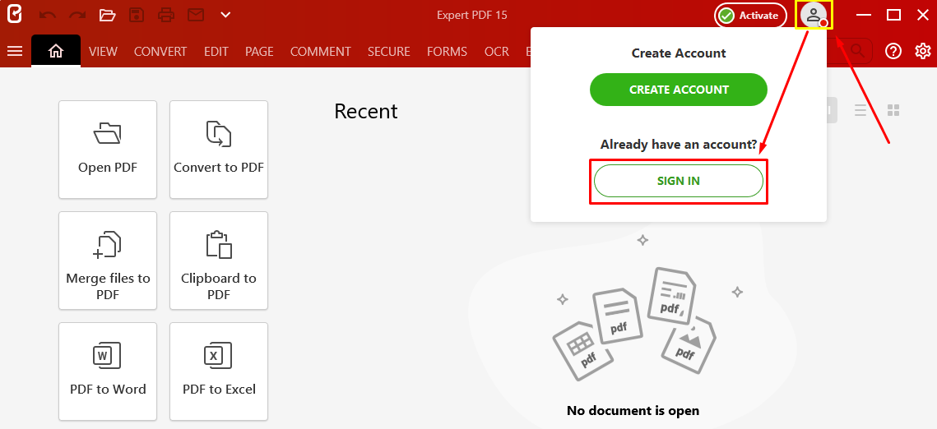This screenshot has width=937, height=429.
Task: Print using the printer icon
Action: (167, 15)
